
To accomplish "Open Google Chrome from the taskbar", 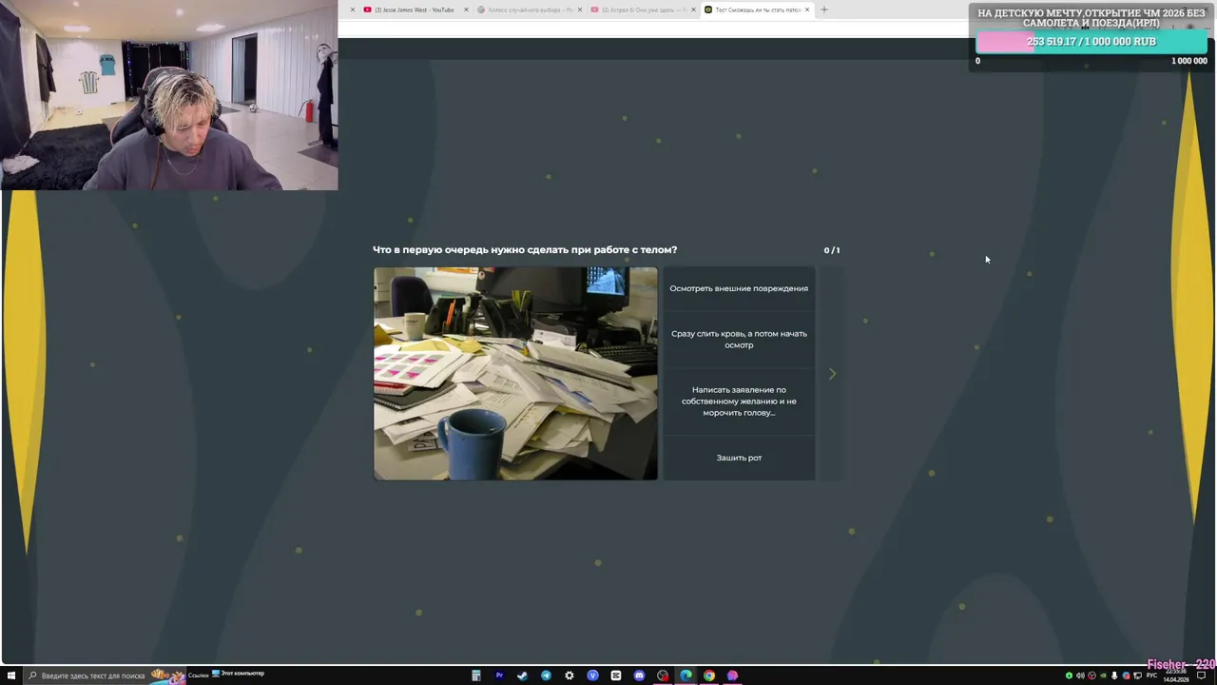I will tap(709, 675).
